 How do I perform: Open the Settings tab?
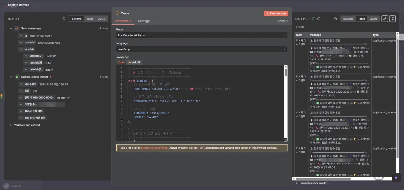[x=144, y=21]
